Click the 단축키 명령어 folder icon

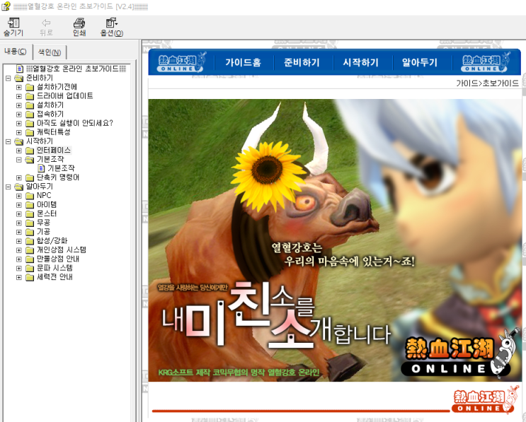pos(30,177)
